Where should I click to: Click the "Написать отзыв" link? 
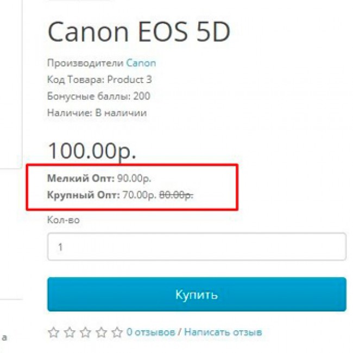tap(223, 331)
